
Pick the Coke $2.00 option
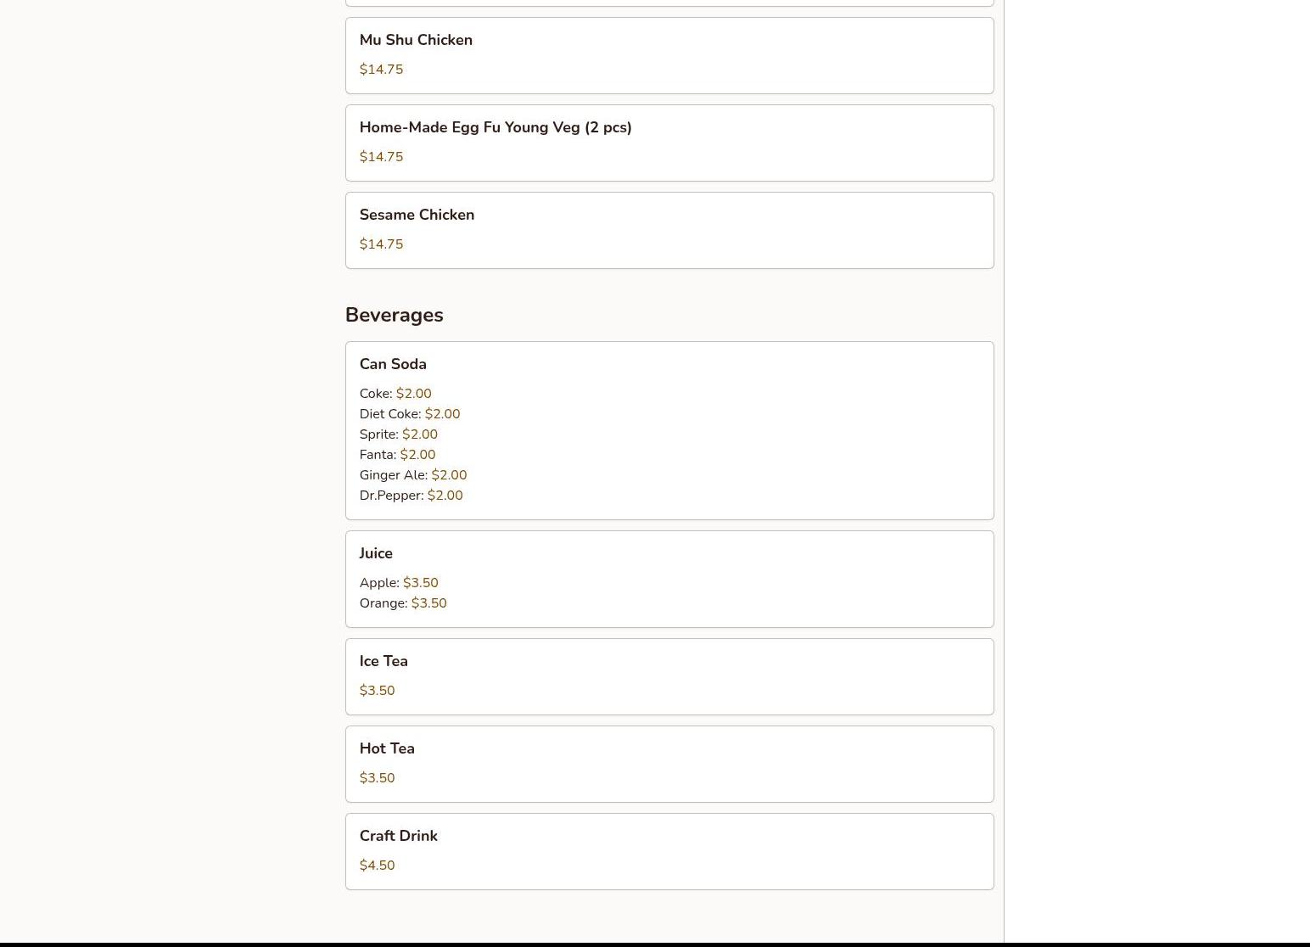click(395, 394)
